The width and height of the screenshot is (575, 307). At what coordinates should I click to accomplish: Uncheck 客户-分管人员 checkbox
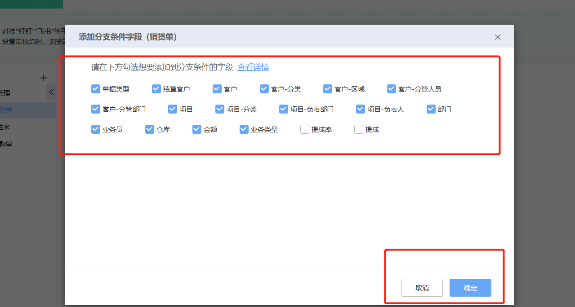391,89
